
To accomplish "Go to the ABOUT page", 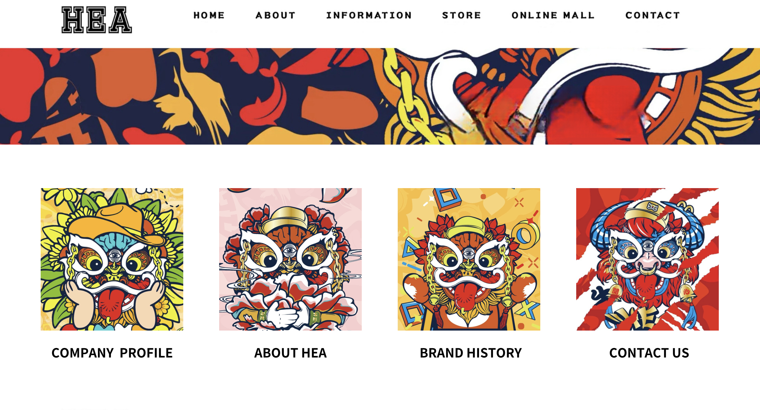I will (x=275, y=15).
